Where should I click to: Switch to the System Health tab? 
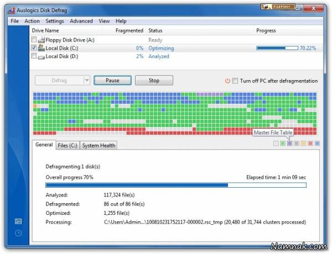(x=99, y=145)
